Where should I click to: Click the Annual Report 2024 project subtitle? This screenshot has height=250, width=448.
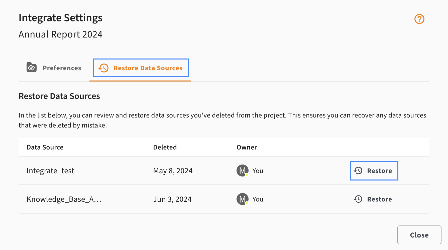click(60, 34)
